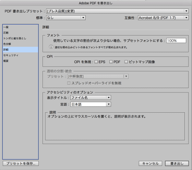Click the プリセットを保存... button

click(21, 164)
